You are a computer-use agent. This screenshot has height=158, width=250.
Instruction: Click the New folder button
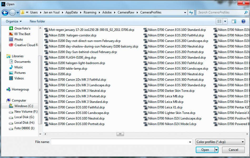pos(37,21)
